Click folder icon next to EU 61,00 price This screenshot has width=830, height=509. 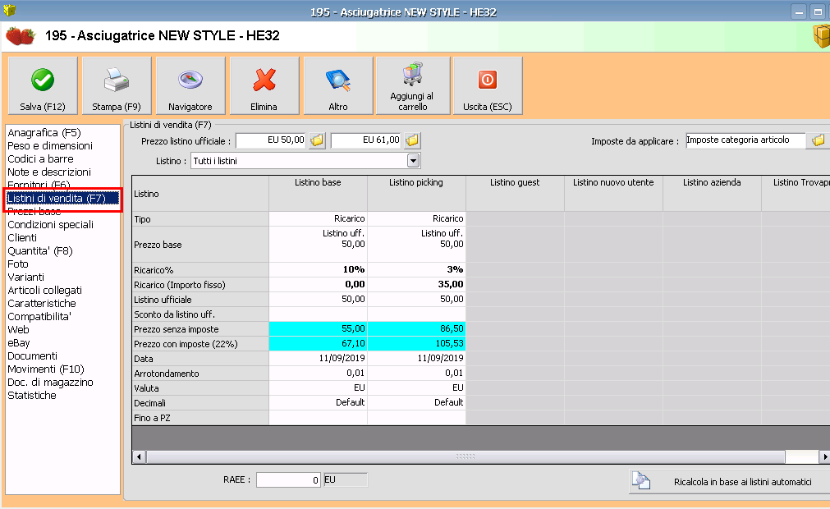click(x=412, y=140)
